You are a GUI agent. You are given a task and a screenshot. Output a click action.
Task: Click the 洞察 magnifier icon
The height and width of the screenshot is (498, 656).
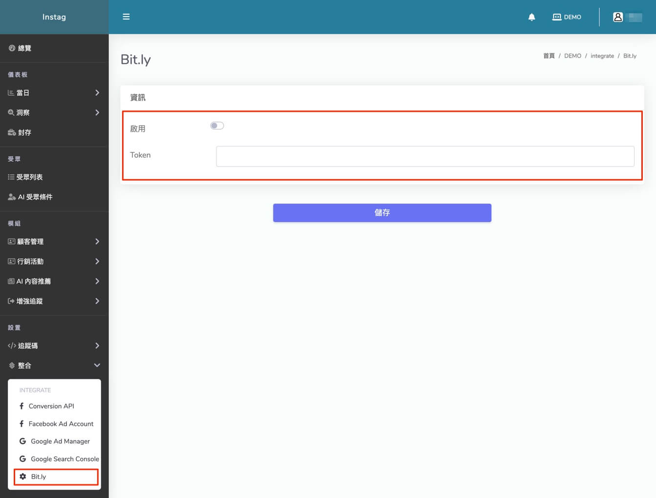tap(11, 112)
